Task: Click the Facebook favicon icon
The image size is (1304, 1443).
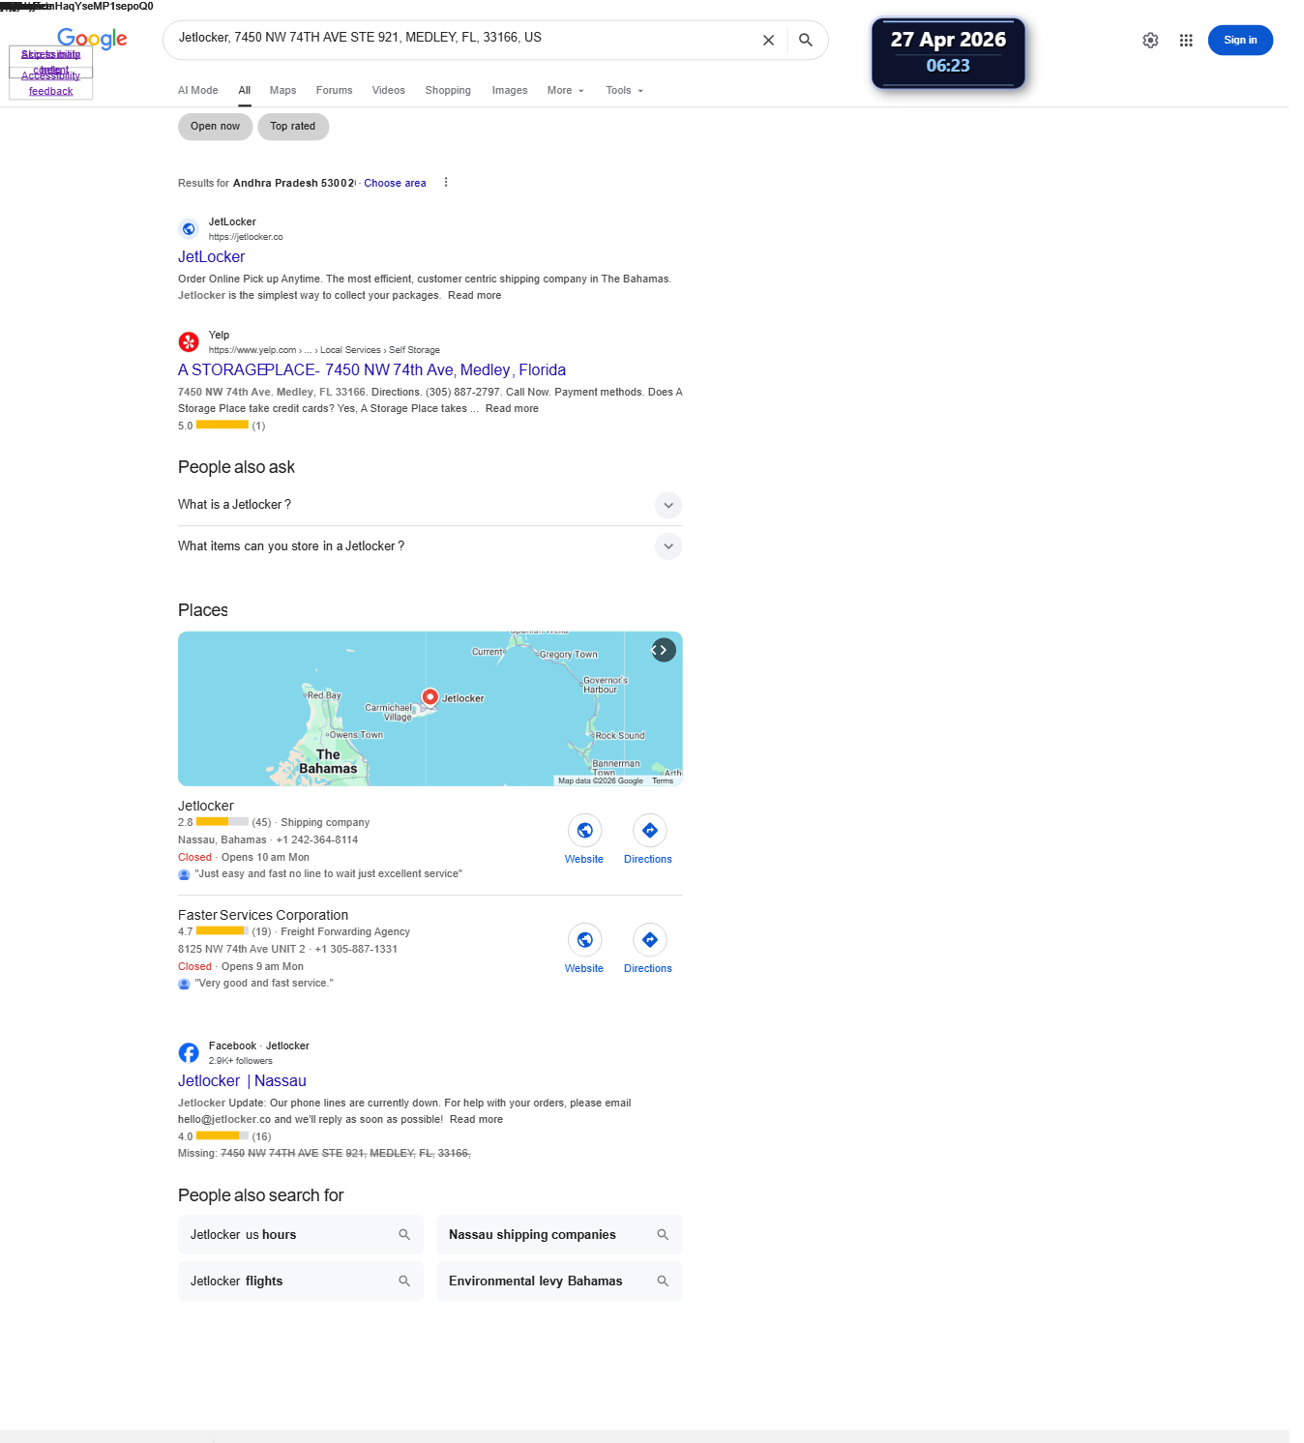Action: point(189,1053)
